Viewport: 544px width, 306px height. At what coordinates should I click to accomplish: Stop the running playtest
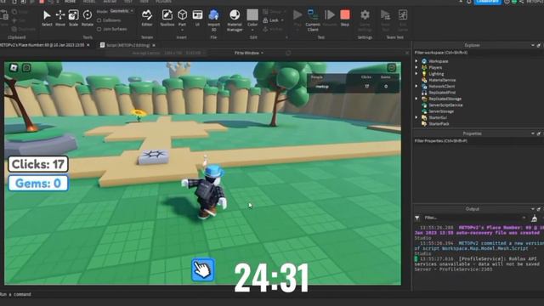point(345,18)
